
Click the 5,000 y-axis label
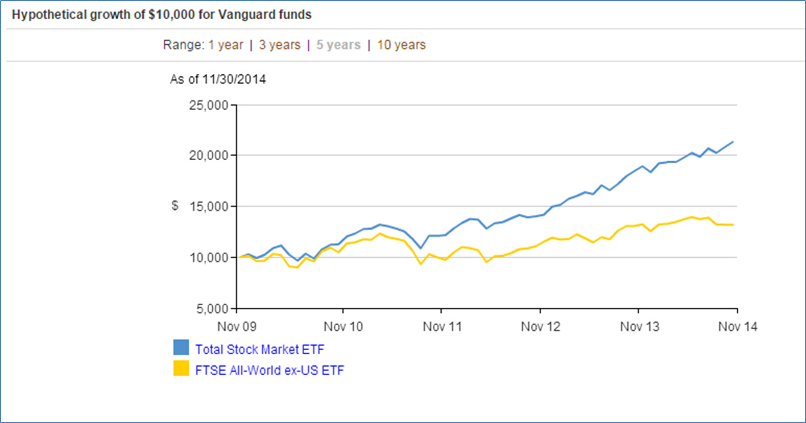[x=212, y=308]
